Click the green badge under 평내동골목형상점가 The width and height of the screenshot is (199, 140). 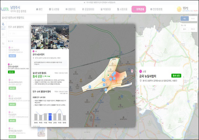[x=12, y=88]
